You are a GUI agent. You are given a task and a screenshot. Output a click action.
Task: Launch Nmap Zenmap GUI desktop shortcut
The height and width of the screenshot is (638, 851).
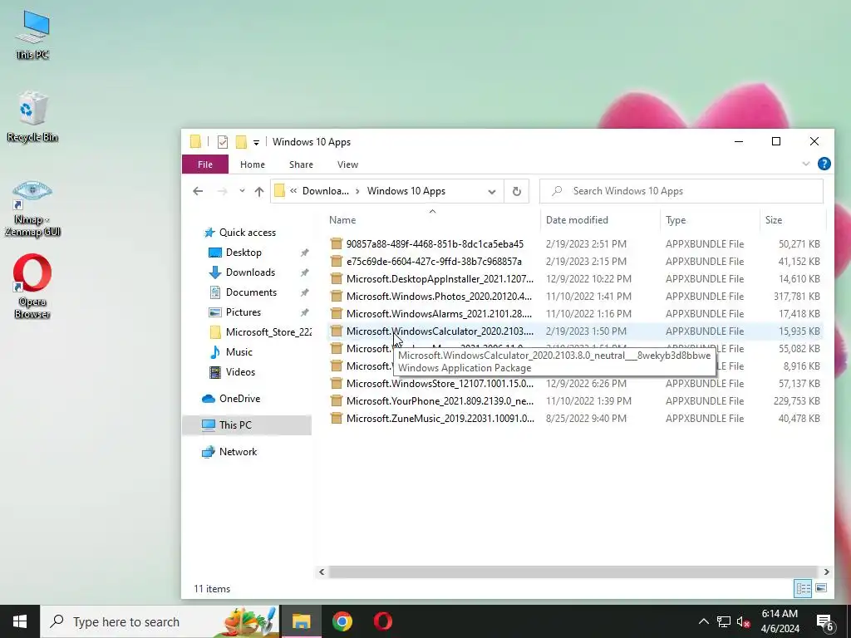click(32, 209)
